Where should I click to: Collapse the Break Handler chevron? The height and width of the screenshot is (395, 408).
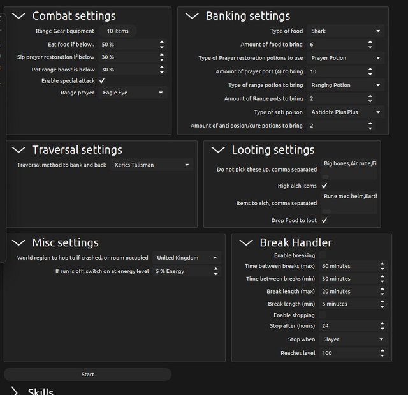(246, 242)
